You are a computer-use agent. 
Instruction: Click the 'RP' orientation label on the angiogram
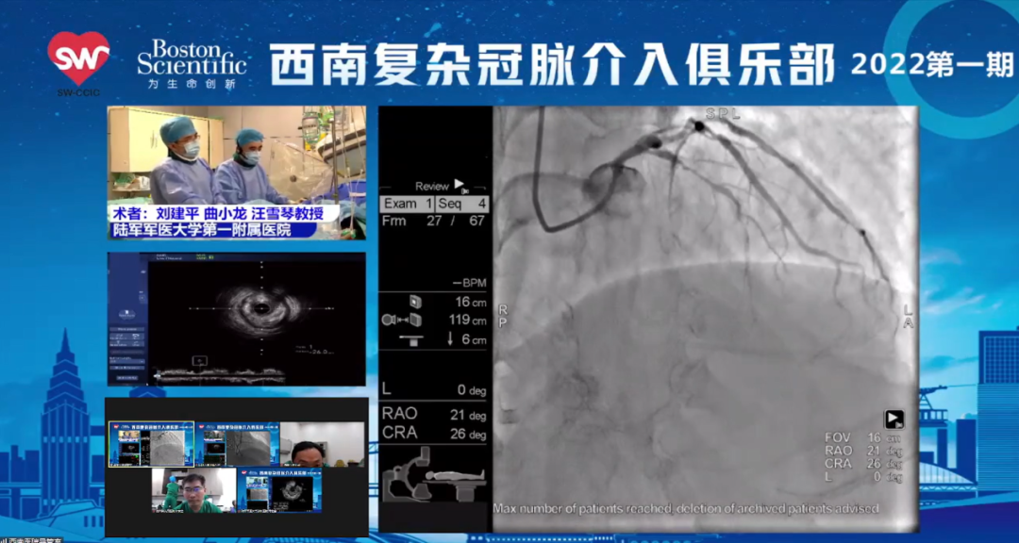(502, 317)
